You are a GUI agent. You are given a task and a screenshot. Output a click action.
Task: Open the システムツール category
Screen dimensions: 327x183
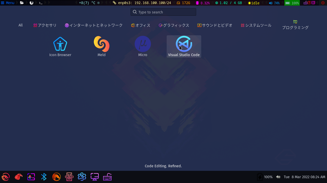pos(256,25)
